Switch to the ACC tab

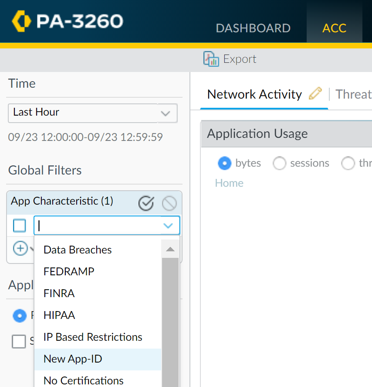pyautogui.click(x=334, y=28)
